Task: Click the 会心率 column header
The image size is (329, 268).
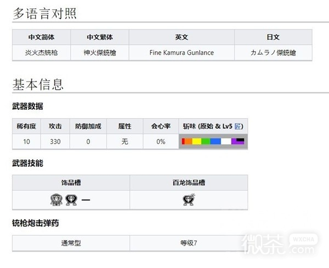Action: pos(161,126)
